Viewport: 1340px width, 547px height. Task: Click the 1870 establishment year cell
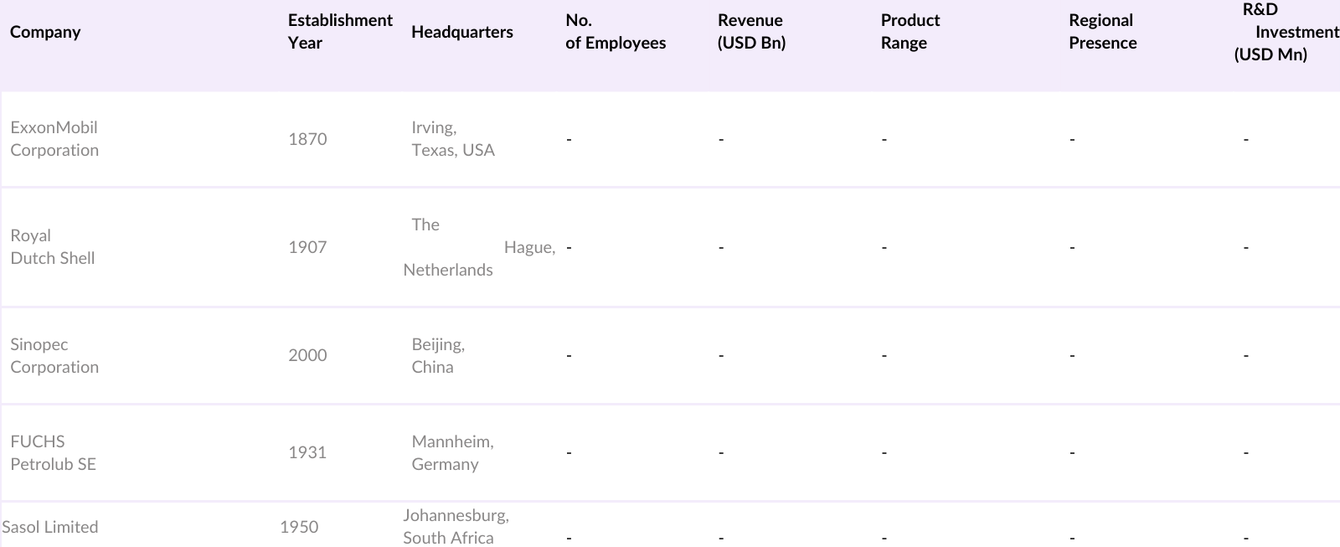[307, 139]
